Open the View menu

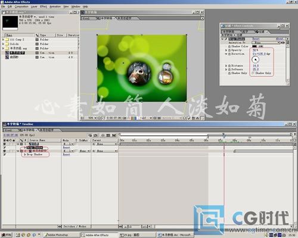coord(66,7)
